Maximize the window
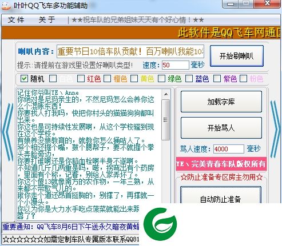The image size is (282, 246). (x=246, y=3)
